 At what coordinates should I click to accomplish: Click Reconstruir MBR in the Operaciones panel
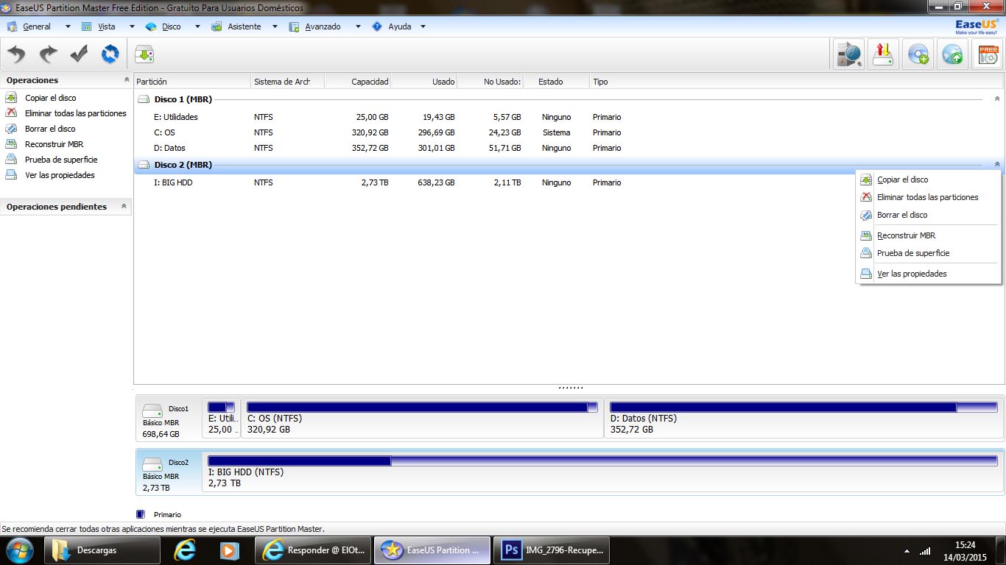click(x=54, y=144)
